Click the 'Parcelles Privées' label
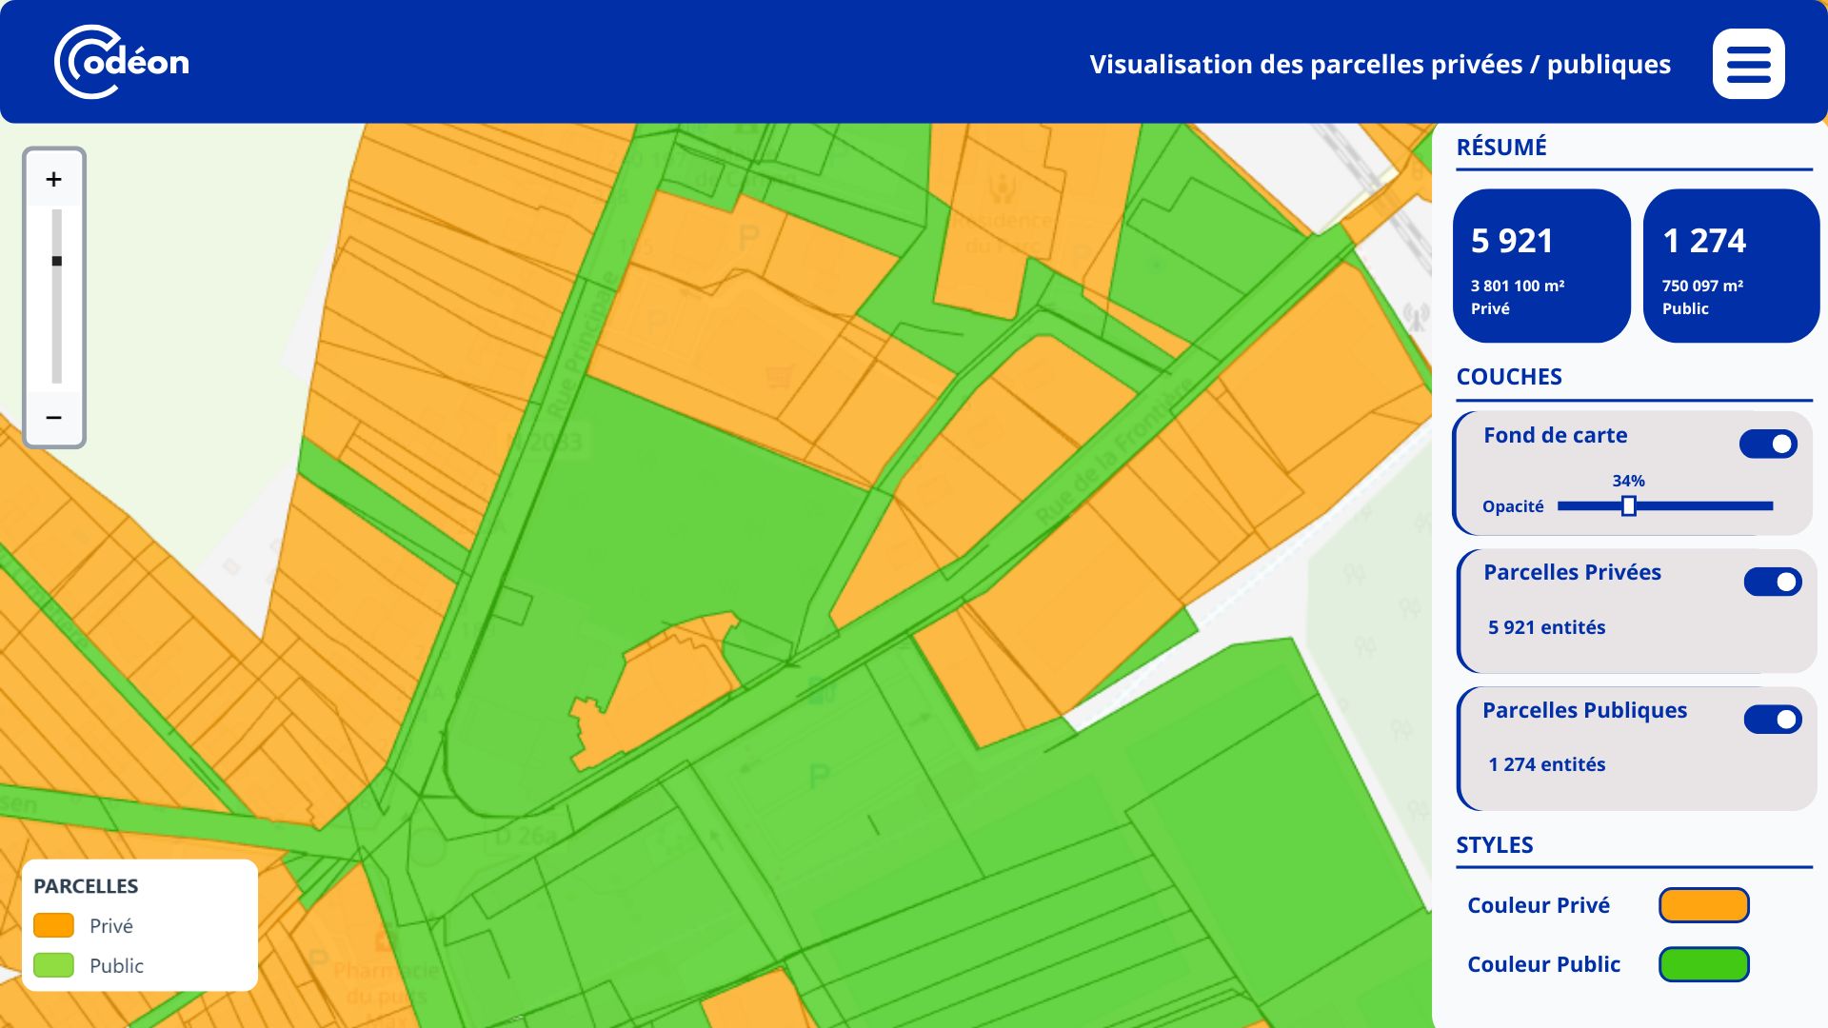 (1572, 572)
